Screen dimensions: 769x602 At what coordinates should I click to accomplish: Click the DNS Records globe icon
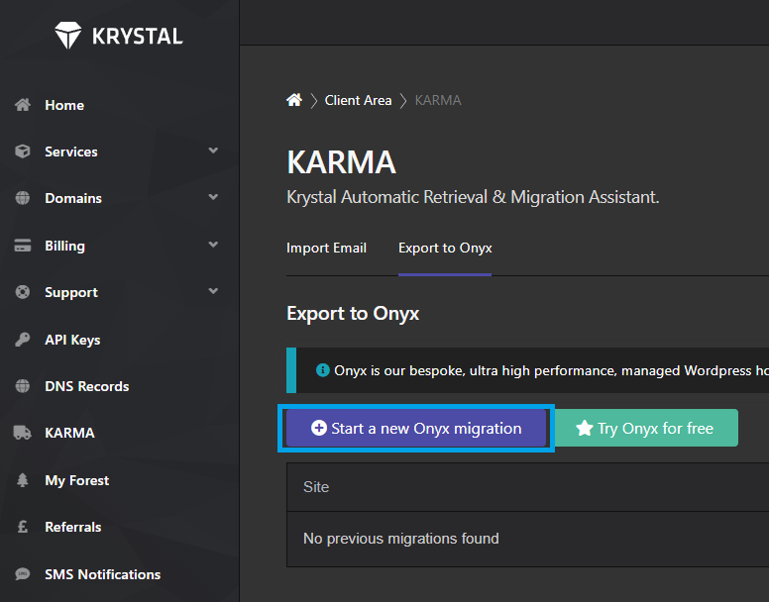(x=23, y=386)
